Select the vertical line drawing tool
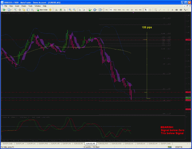 coord(168,10)
